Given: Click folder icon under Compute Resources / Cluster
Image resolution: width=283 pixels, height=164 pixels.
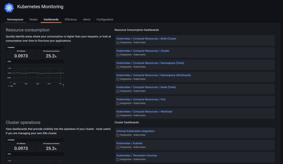Looking at the screenshot, I should tap(118, 55).
